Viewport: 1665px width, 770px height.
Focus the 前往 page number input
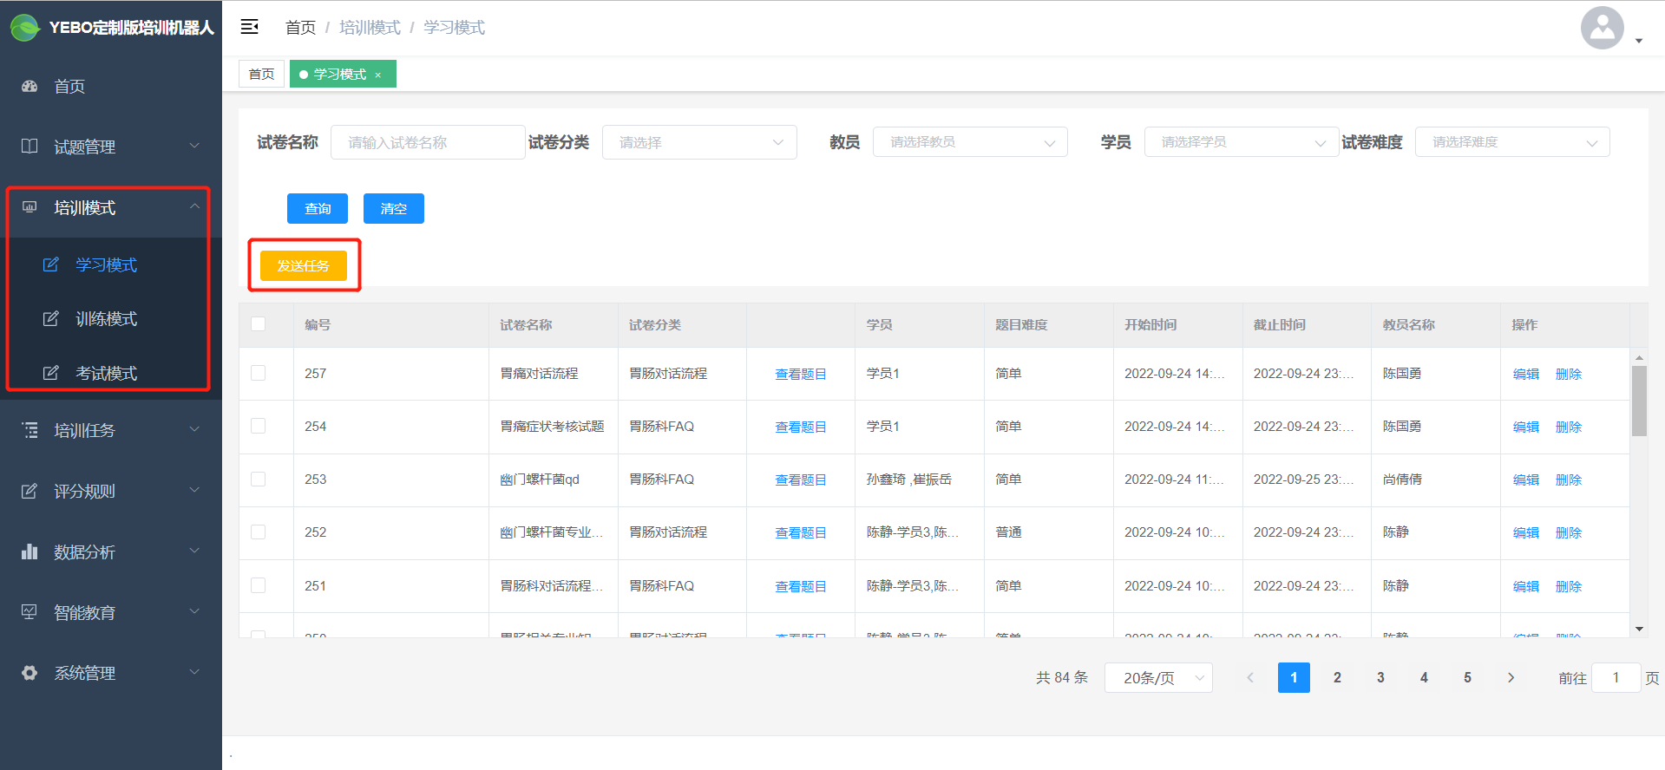tap(1616, 678)
